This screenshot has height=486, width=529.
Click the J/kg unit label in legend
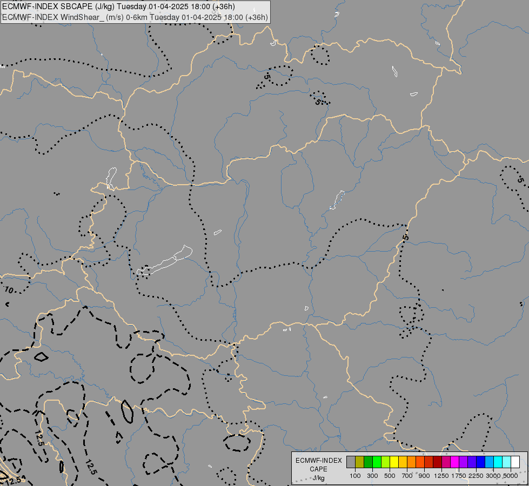coord(318,478)
